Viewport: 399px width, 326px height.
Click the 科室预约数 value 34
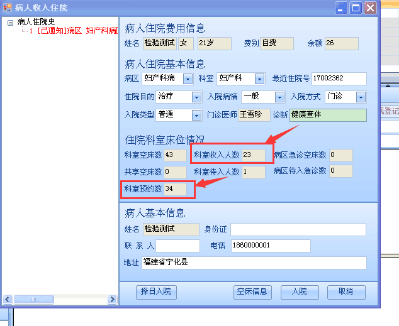(x=175, y=189)
